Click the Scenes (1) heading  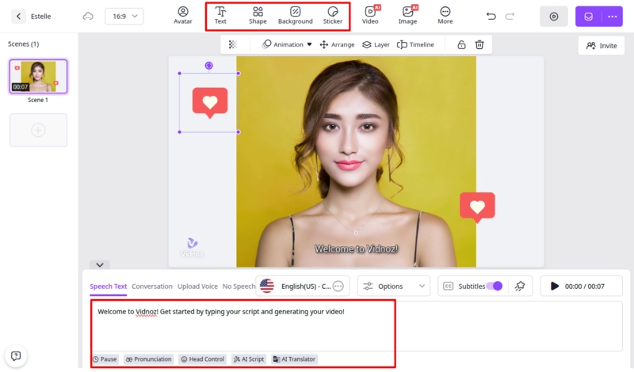(x=24, y=44)
